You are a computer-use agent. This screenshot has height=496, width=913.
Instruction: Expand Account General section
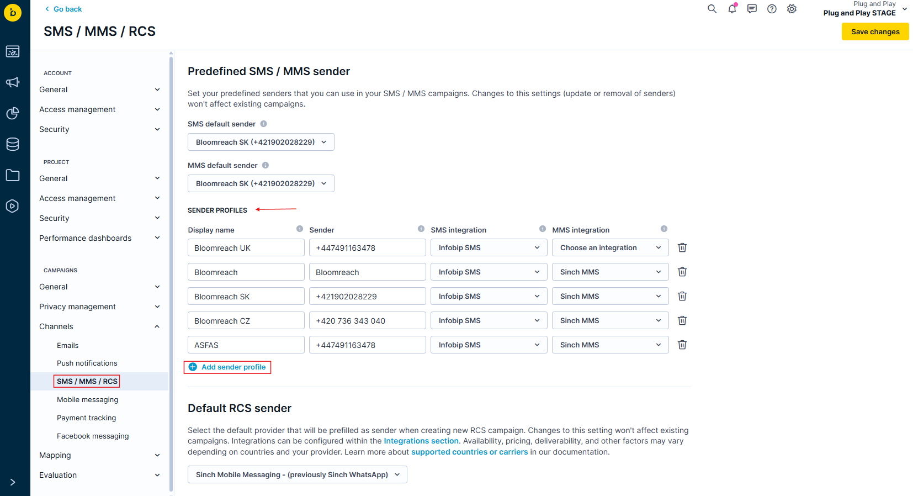pos(99,89)
